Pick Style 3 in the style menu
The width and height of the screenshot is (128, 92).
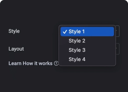(87, 50)
